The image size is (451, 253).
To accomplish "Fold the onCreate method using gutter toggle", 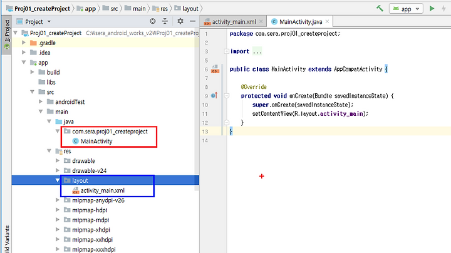I will [226, 96].
